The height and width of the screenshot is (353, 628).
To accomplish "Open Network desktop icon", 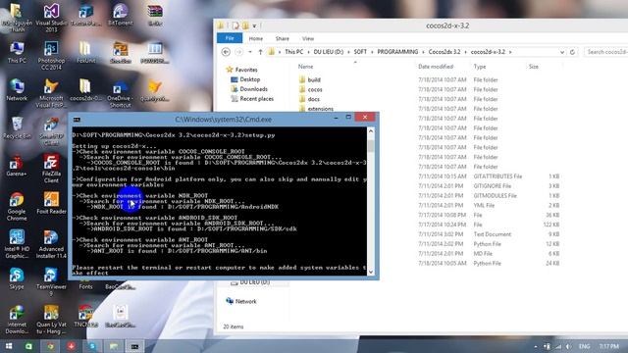I will tap(17, 89).
